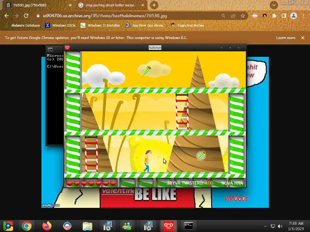Open Command Prompt taskbar button

tap(189, 226)
